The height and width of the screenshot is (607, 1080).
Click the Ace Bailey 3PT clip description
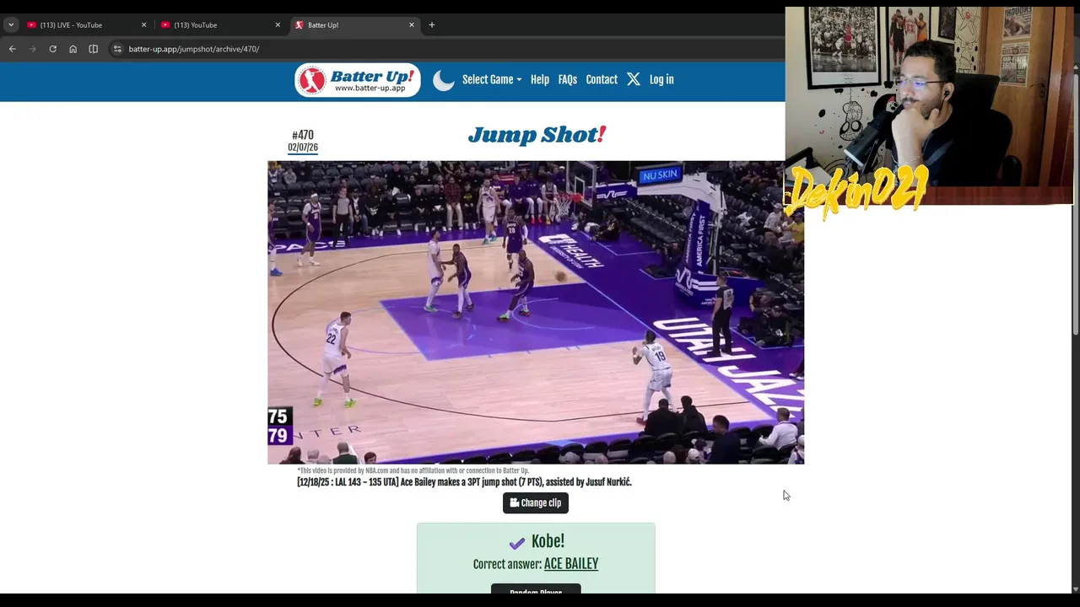pos(464,482)
